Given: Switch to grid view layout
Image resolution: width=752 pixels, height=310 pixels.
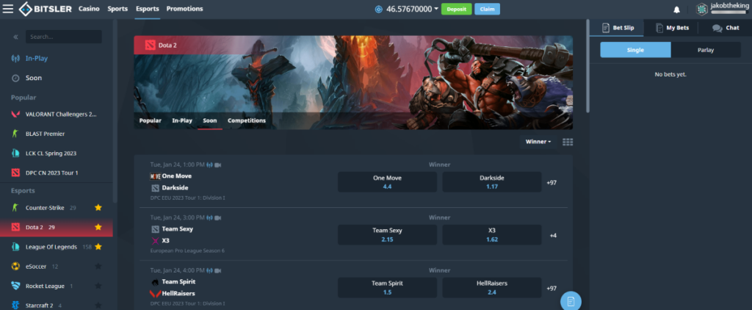Looking at the screenshot, I should (568, 142).
